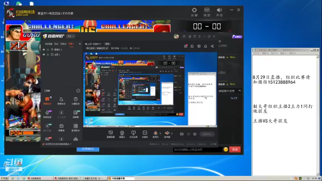Click the Notepad text with 15123888964
322x181 pixels.
coord(281,80)
